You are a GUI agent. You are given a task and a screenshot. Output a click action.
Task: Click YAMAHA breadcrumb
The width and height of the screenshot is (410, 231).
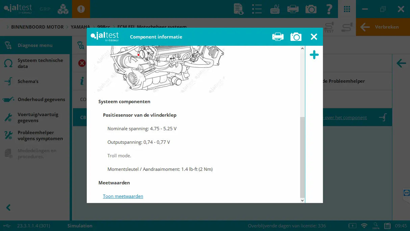[x=80, y=27]
